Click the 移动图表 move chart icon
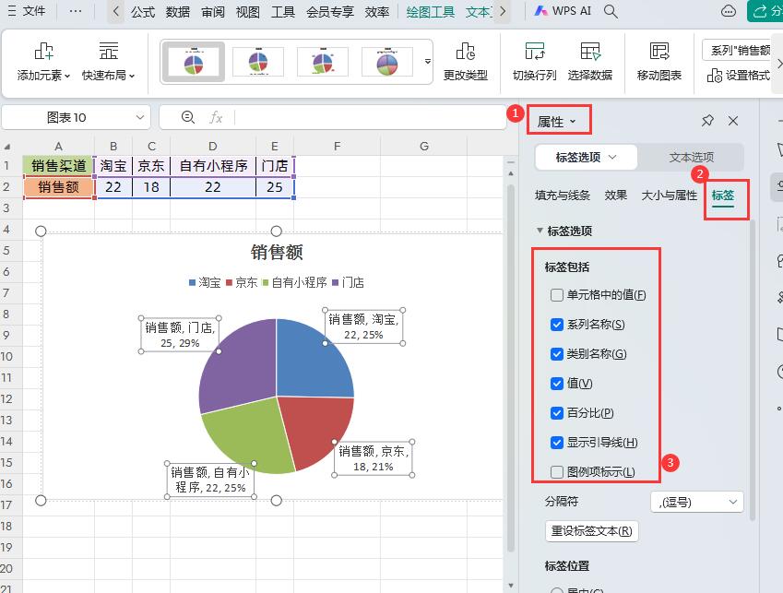Screen dimensions: 783x593 659,52
